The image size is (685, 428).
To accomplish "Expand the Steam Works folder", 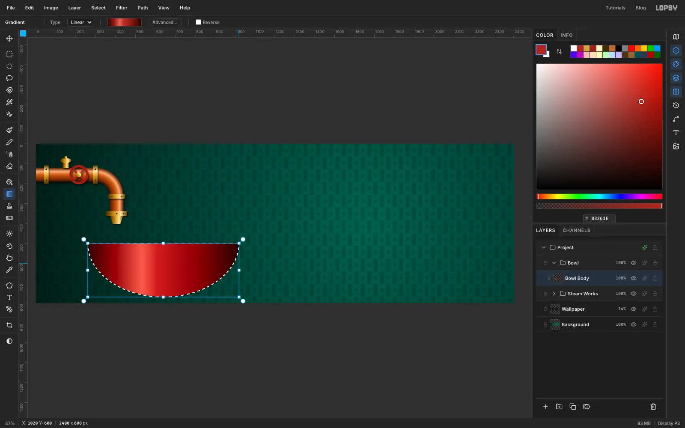I will pos(554,294).
